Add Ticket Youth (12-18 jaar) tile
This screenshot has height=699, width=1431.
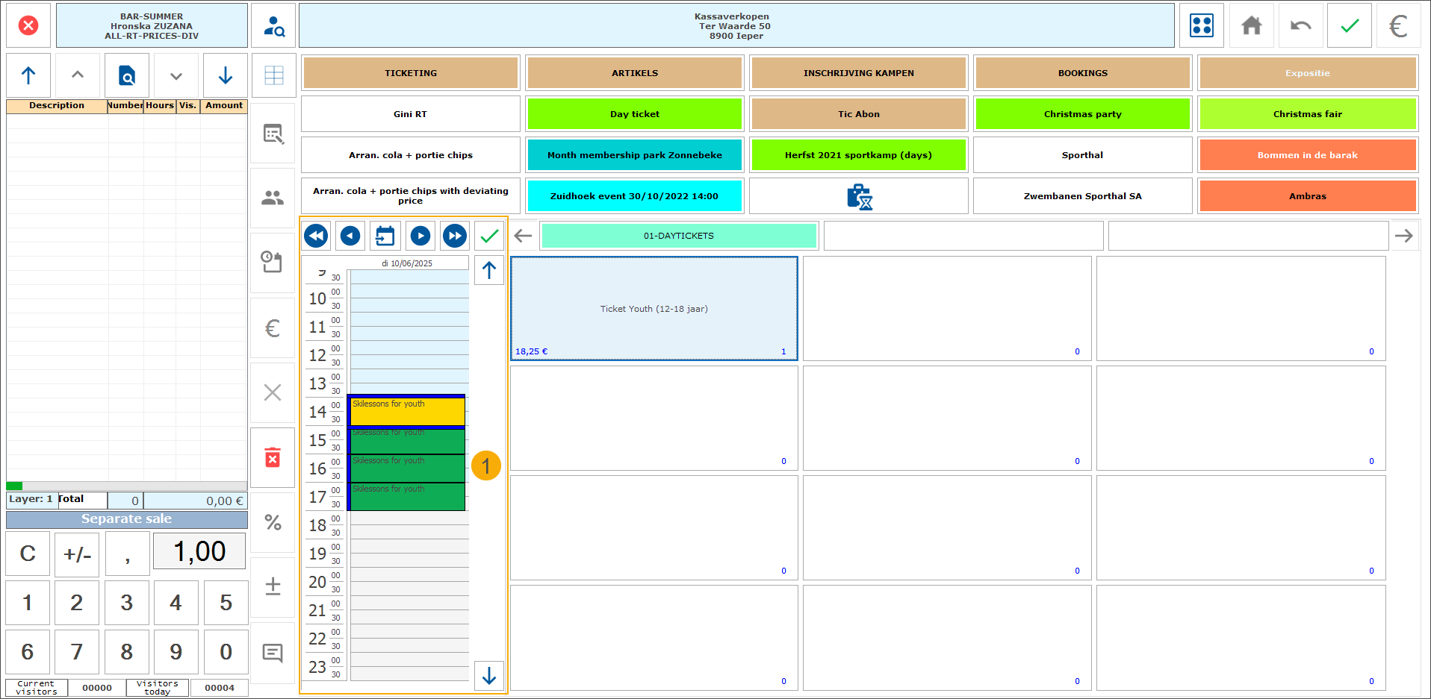[654, 309]
